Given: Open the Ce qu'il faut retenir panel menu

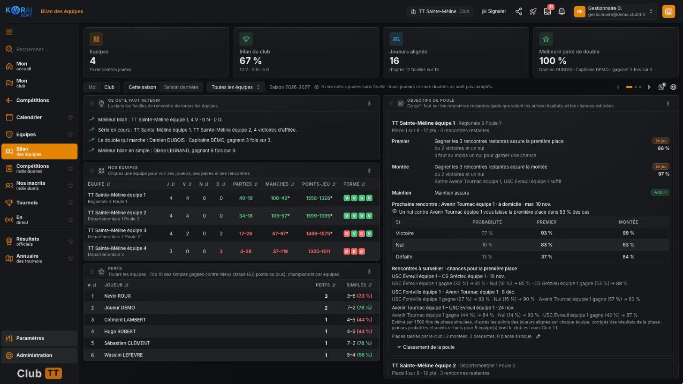Looking at the screenshot, I should [x=369, y=104].
